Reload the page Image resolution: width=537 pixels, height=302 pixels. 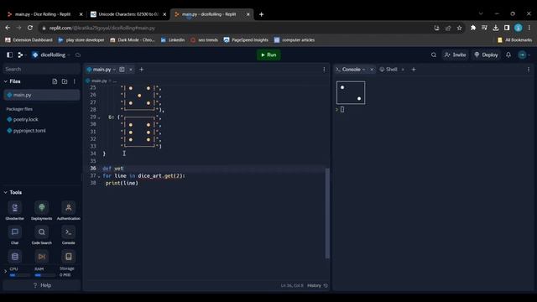coord(30,28)
